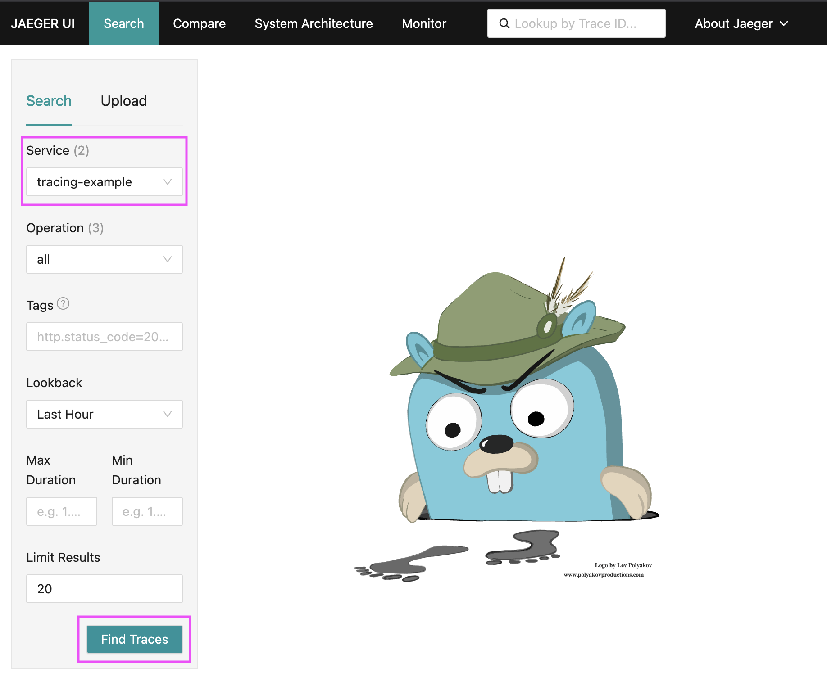Navigate to the Monitor page
This screenshot has width=827, height=677.
pyautogui.click(x=424, y=23)
